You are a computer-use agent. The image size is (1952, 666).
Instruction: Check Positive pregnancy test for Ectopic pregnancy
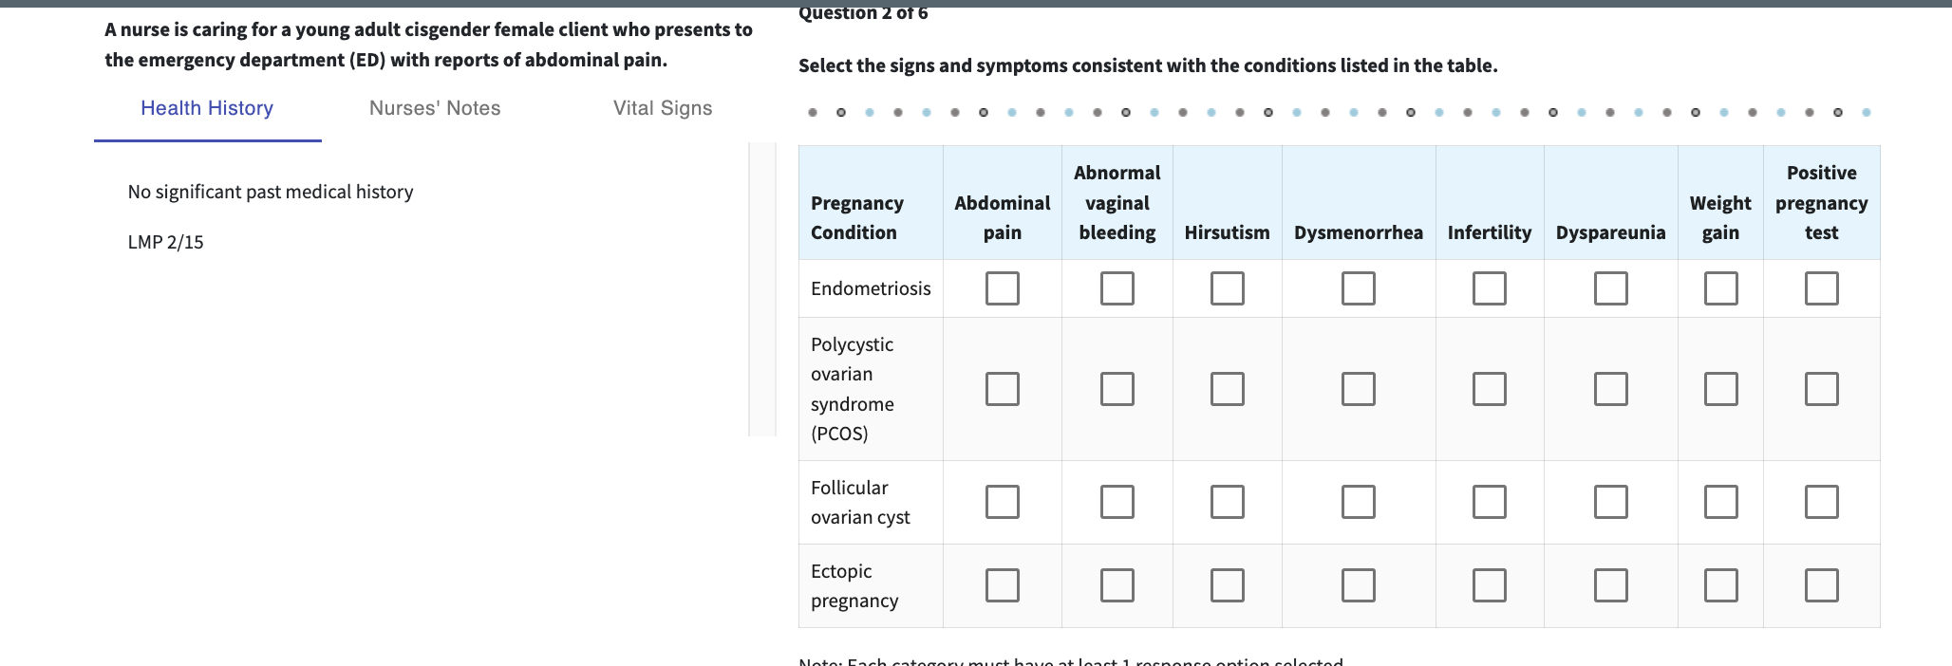1821,585
